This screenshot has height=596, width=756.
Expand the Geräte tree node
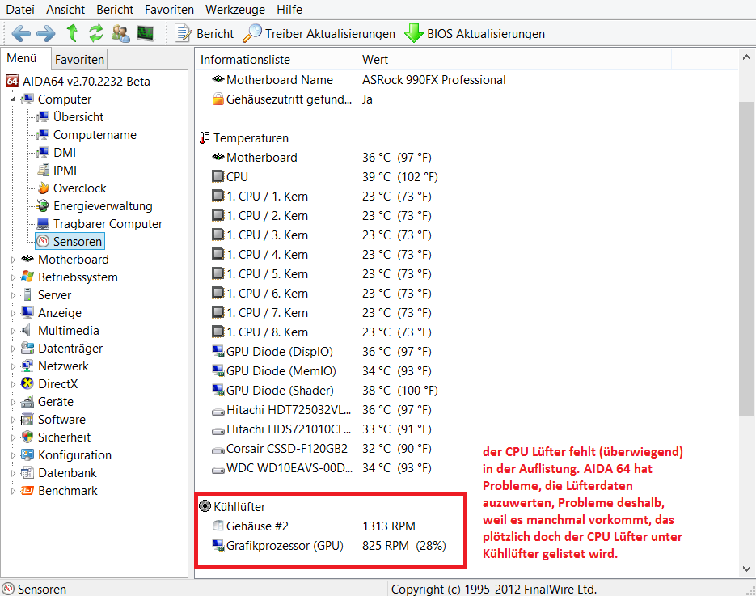[13, 402]
